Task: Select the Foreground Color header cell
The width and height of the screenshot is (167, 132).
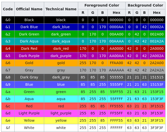Action: point(102,5)
